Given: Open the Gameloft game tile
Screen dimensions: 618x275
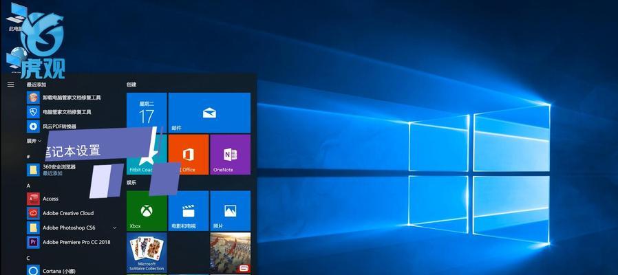Looking at the screenshot, I should 230,252.
